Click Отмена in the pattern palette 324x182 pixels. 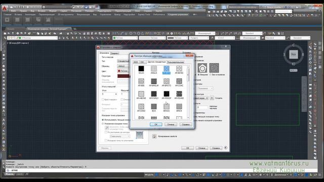[x=171, y=124]
